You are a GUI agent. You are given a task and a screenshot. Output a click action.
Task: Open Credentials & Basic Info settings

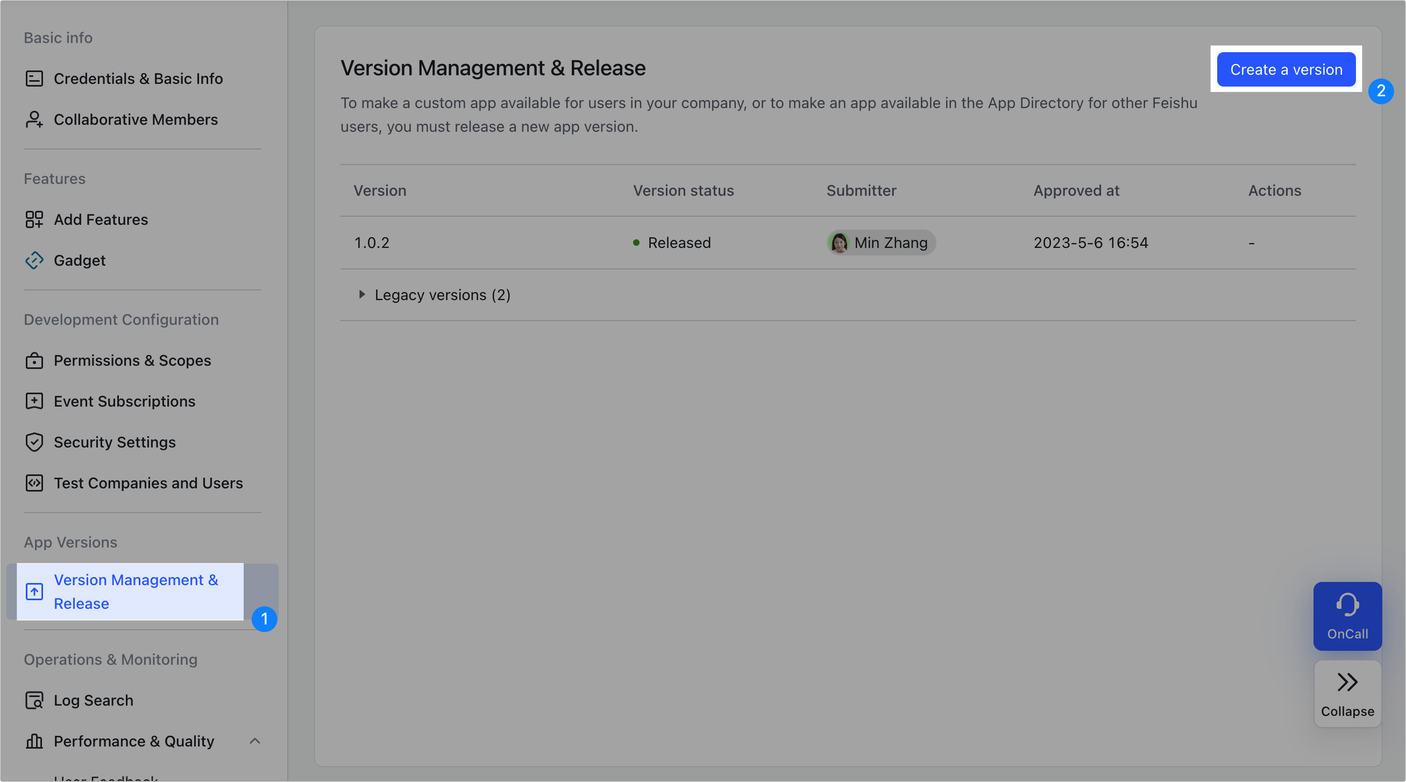(138, 79)
